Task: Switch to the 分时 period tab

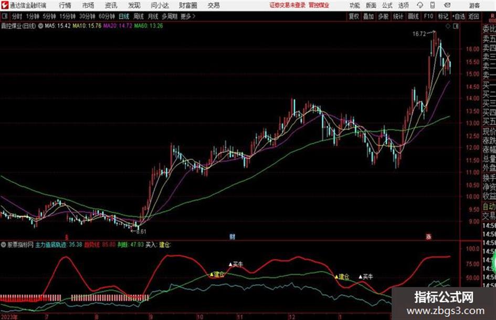Action: click(x=17, y=16)
